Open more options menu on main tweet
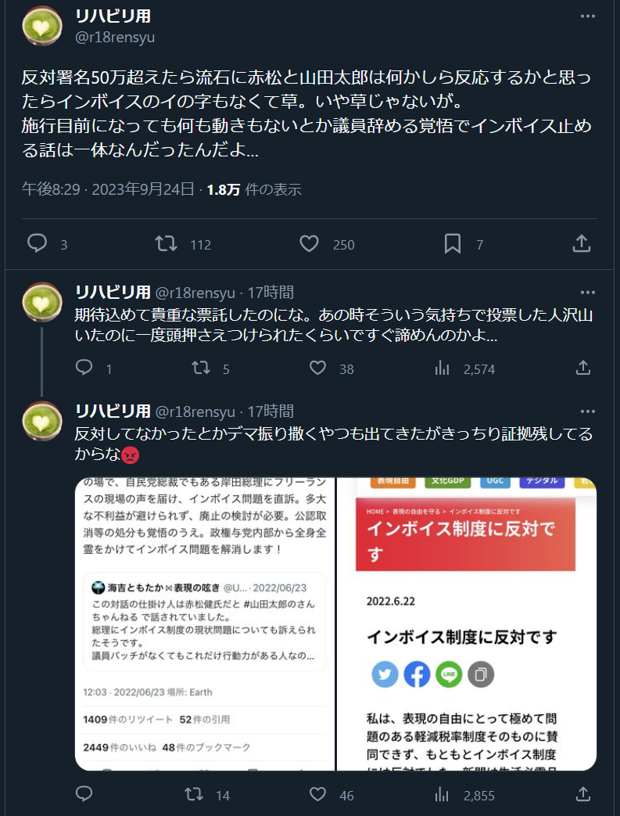 point(588,16)
